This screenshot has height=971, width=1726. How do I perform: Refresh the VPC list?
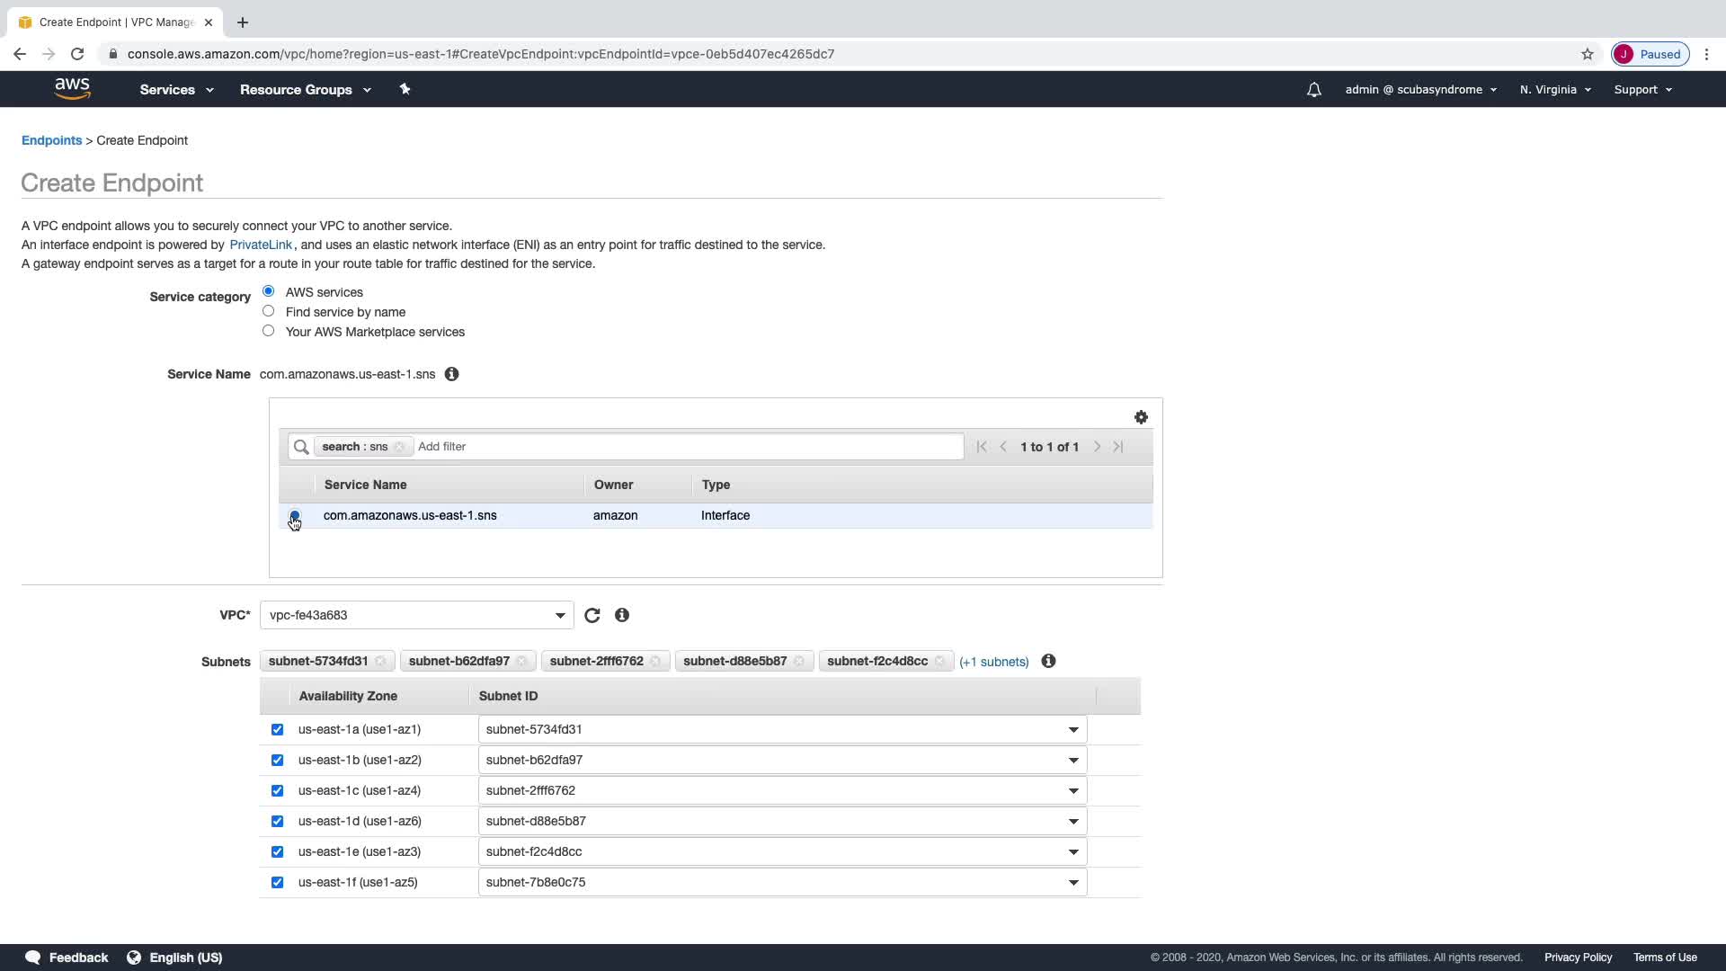coord(592,616)
